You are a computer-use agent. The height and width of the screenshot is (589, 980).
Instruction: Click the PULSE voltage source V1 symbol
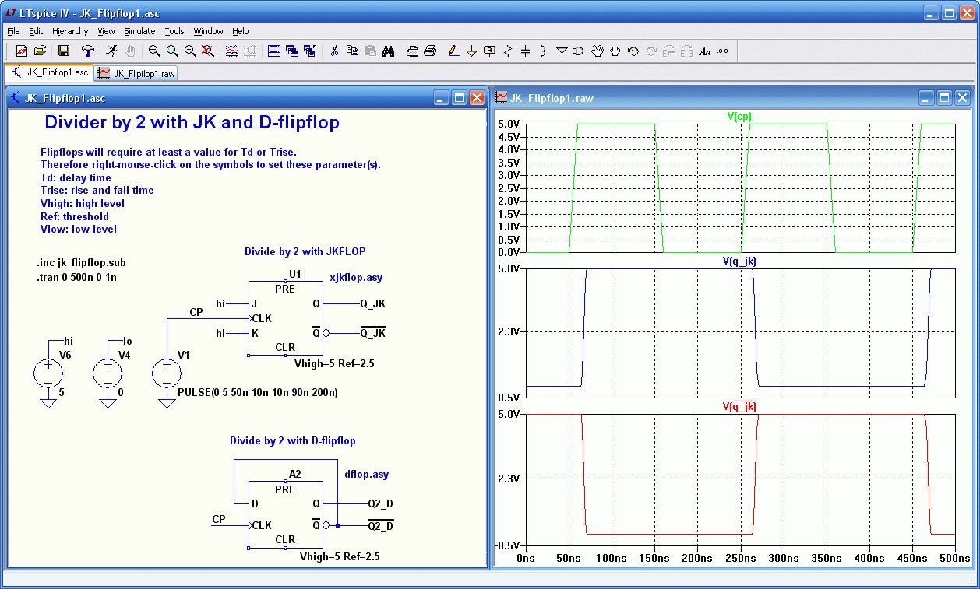tap(167, 373)
